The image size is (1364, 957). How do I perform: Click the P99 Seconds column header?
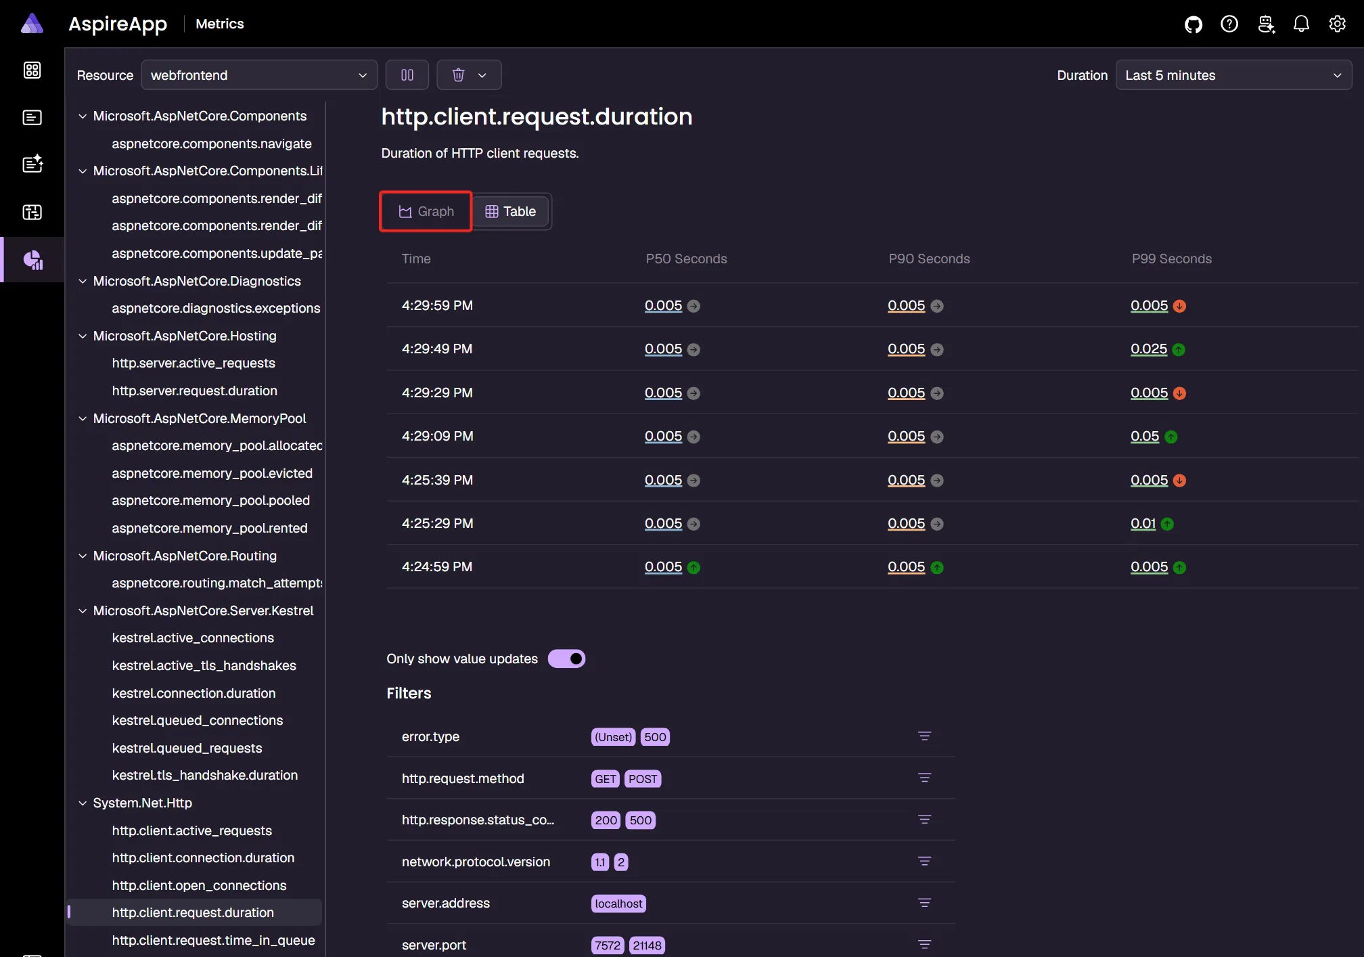(1171, 259)
